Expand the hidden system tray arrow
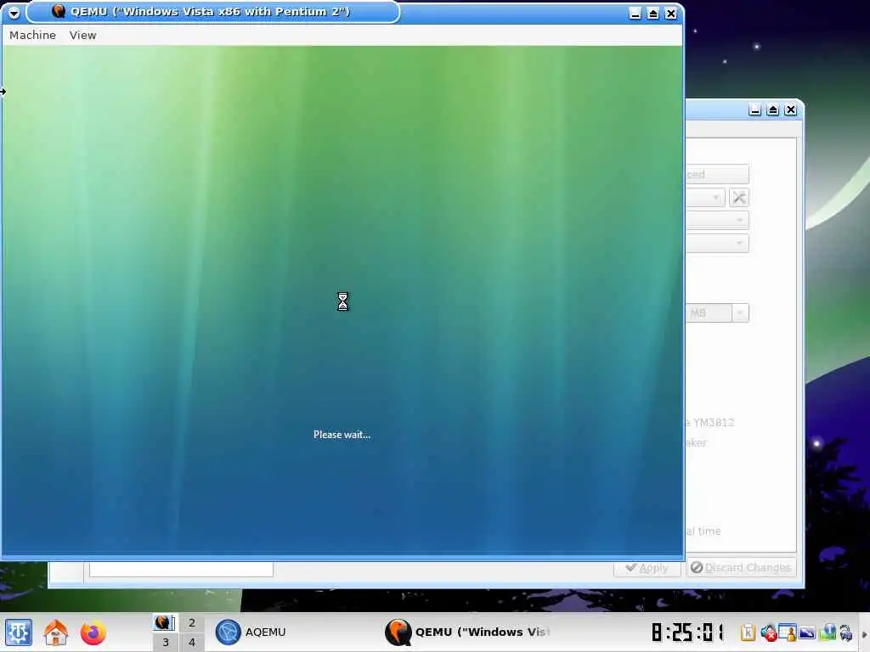 pos(864,634)
